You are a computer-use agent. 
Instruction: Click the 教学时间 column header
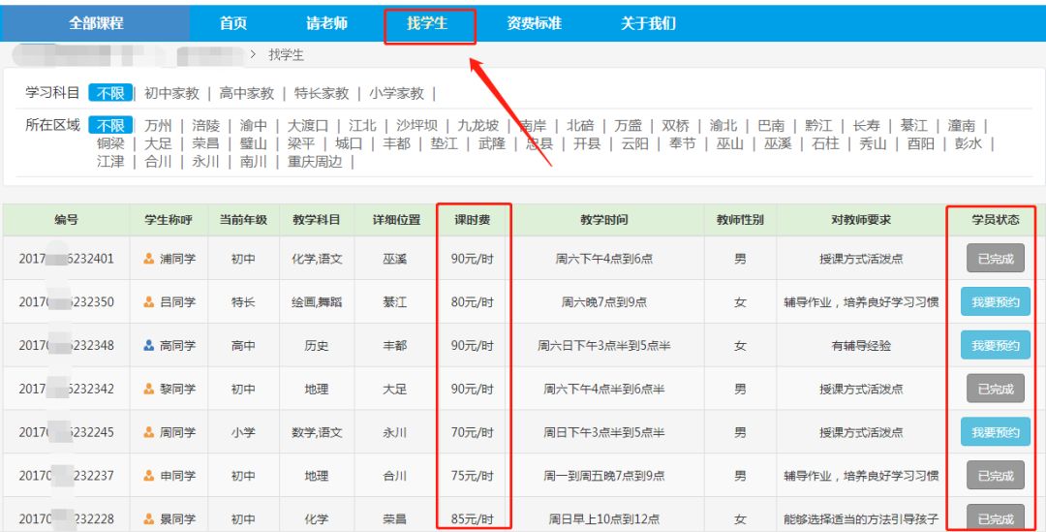[x=603, y=220]
